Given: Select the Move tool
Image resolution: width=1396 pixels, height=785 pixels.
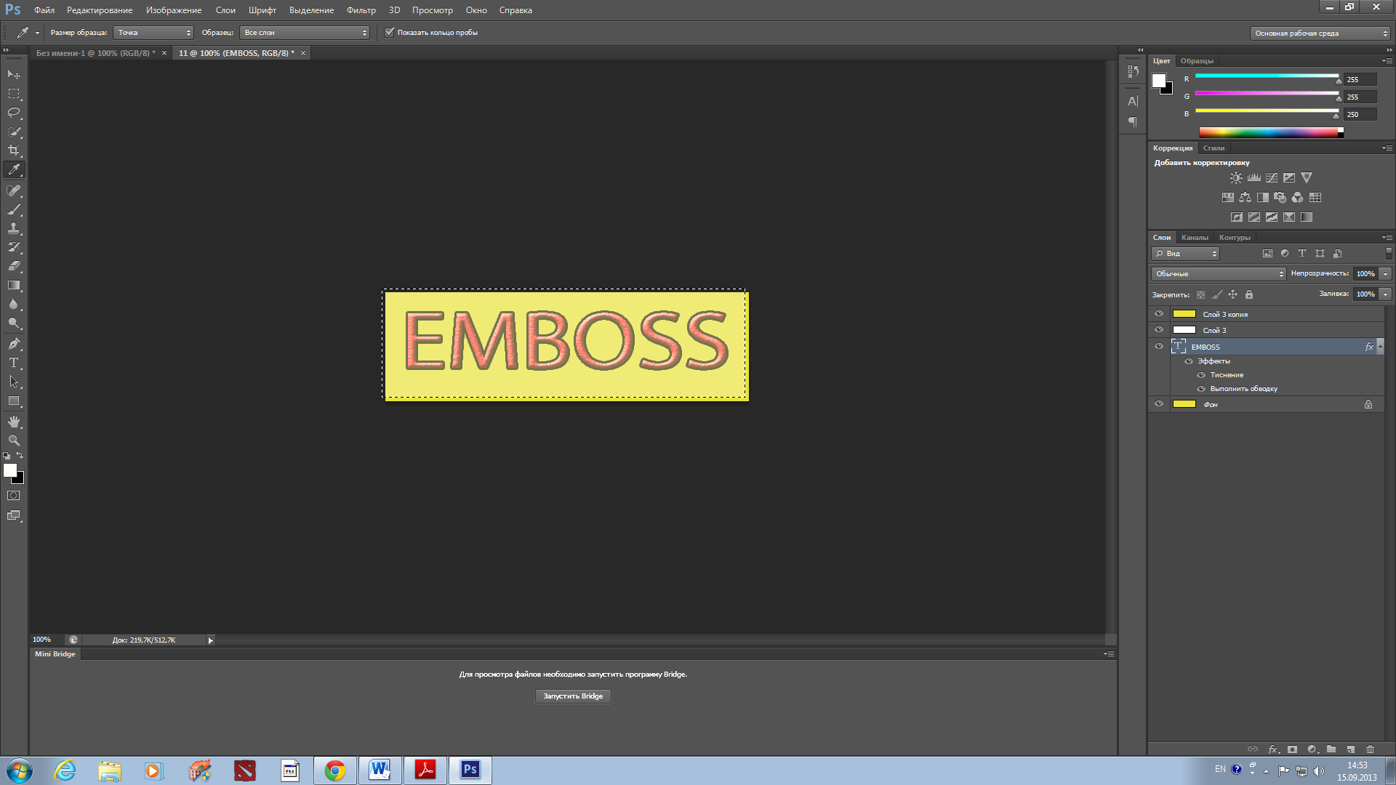Looking at the screenshot, I should pos(14,75).
